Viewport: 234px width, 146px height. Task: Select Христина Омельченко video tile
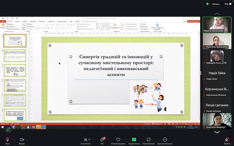pyautogui.click(x=217, y=41)
